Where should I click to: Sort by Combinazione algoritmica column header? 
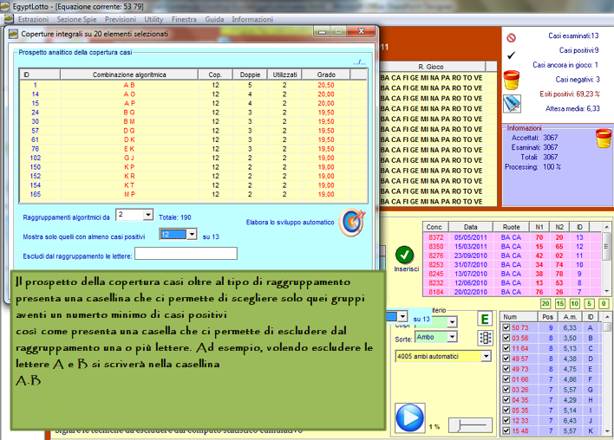(129, 74)
